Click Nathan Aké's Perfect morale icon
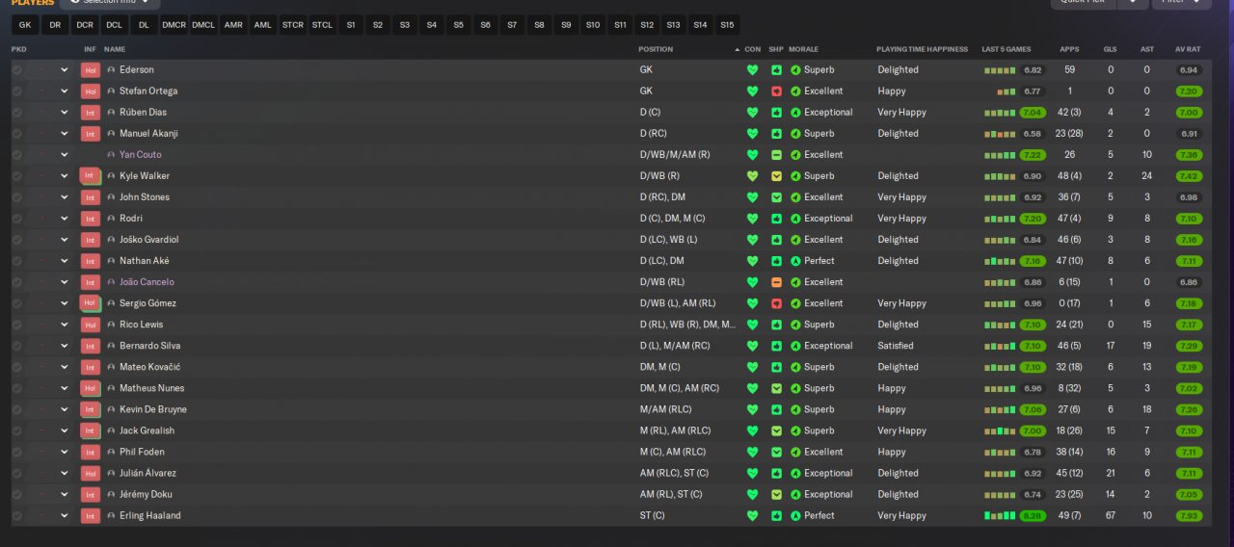 tap(795, 261)
